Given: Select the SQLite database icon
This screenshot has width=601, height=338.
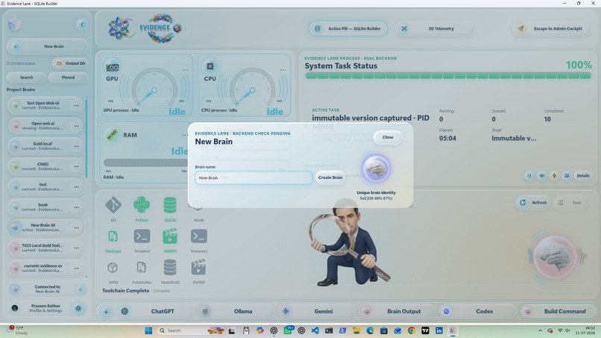Looking at the screenshot, I should 170,205.
